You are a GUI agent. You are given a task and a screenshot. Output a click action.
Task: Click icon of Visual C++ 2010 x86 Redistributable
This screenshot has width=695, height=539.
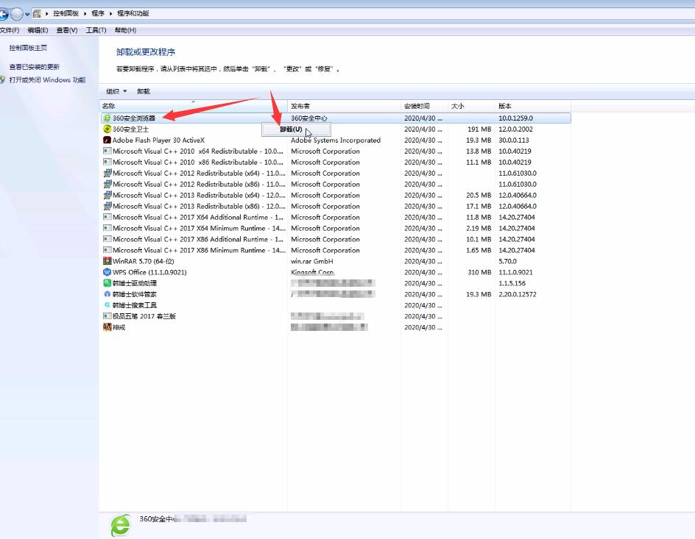[107, 162]
